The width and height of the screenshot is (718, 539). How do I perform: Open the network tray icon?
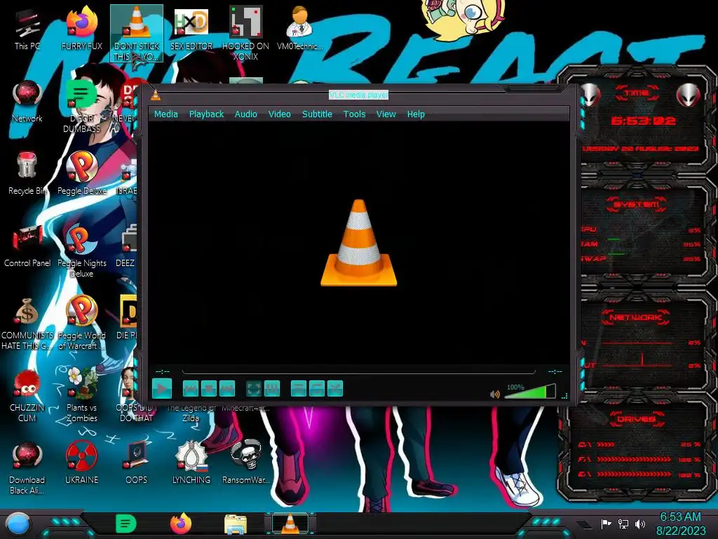(x=623, y=524)
